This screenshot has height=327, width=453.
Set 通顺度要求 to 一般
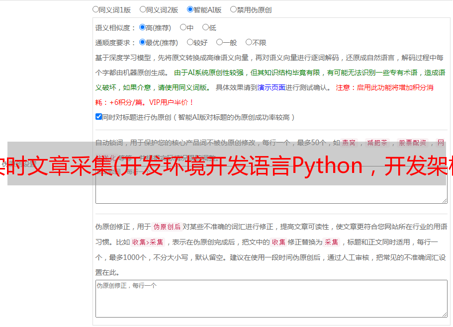tap(220, 43)
